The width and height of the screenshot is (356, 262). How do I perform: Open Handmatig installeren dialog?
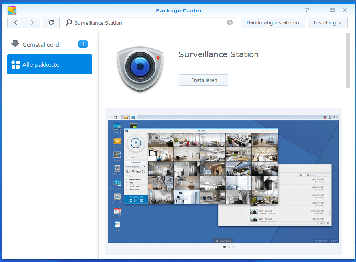[273, 22]
